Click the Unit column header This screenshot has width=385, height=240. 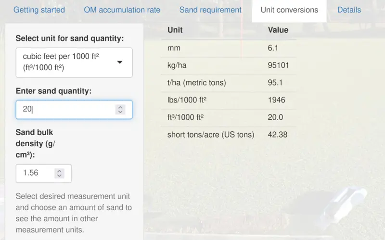(x=175, y=30)
